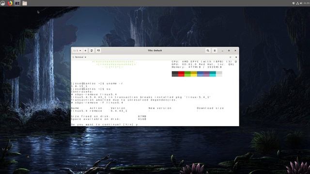Viewport: 310px width, 174px height.
Task: Open the file manager folder icon
Action: click(25, 3)
